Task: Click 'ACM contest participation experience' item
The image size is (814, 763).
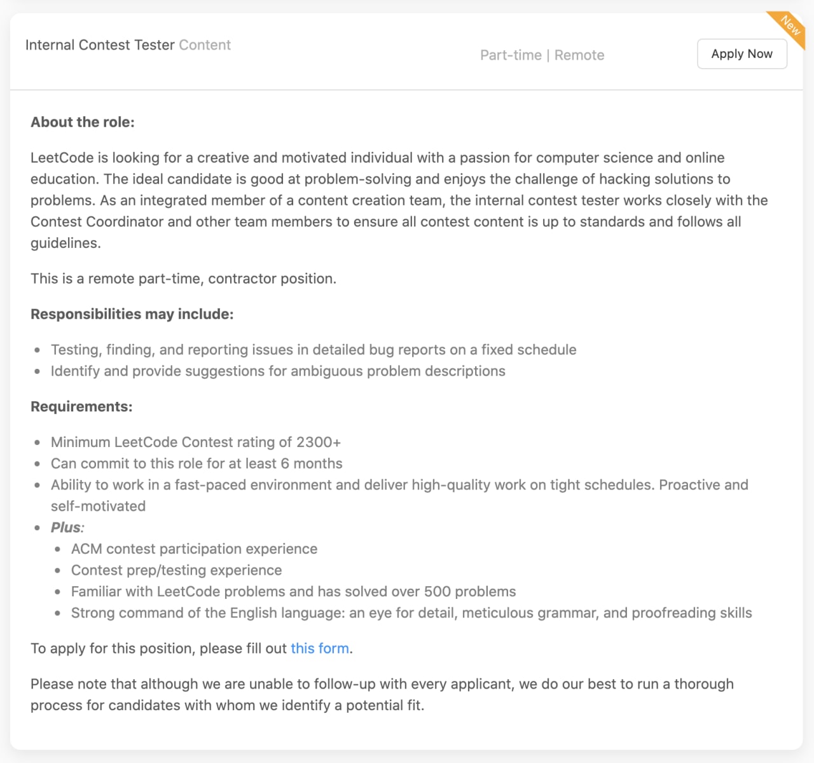Action: click(x=194, y=549)
